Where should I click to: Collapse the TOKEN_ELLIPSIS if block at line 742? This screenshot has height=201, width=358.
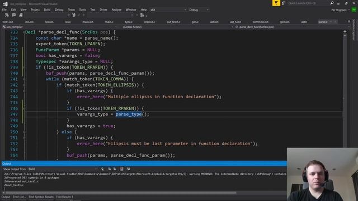pyautogui.click(x=24, y=85)
